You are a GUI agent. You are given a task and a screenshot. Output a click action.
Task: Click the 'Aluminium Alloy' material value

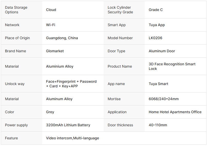[60, 66]
